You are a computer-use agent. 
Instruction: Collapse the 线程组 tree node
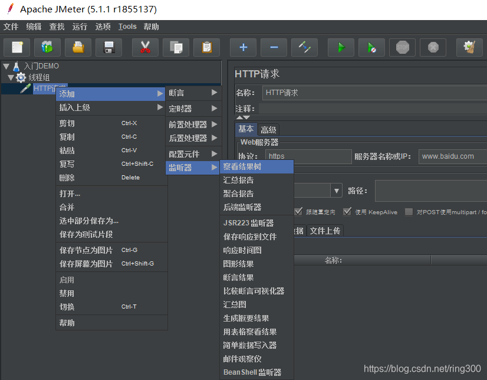click(11, 77)
